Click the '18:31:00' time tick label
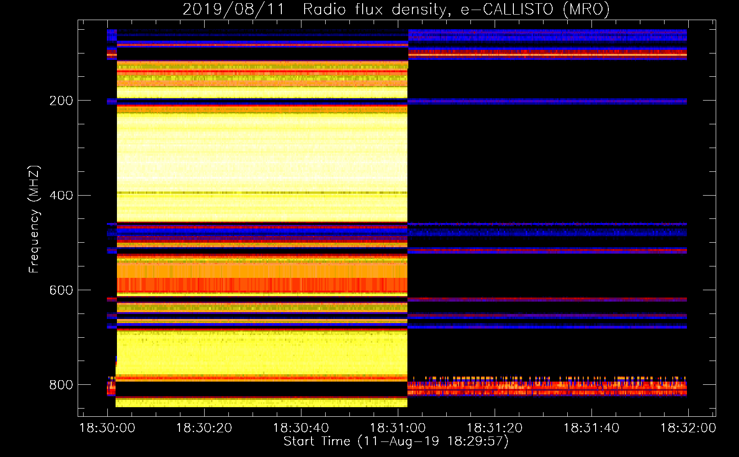This screenshot has width=739, height=457. 398,428
